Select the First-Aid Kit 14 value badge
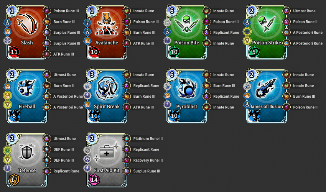The width and height of the screenshot is (326, 192). click(x=94, y=179)
